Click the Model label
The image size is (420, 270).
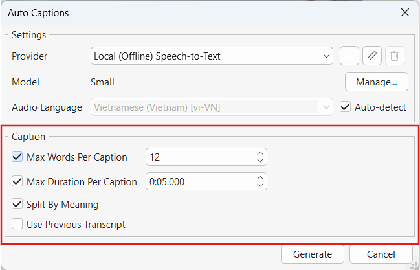(25, 82)
